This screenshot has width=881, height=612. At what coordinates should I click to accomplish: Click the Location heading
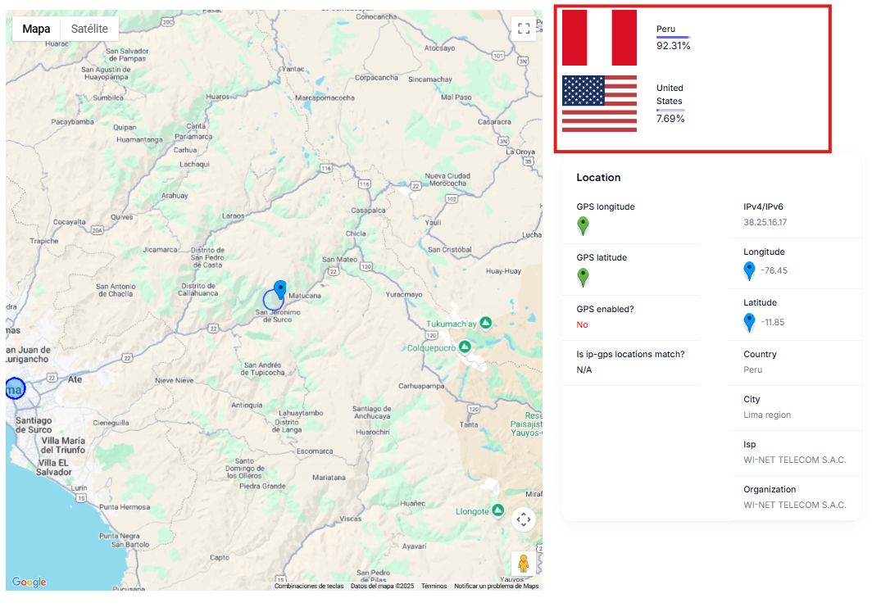(x=598, y=178)
